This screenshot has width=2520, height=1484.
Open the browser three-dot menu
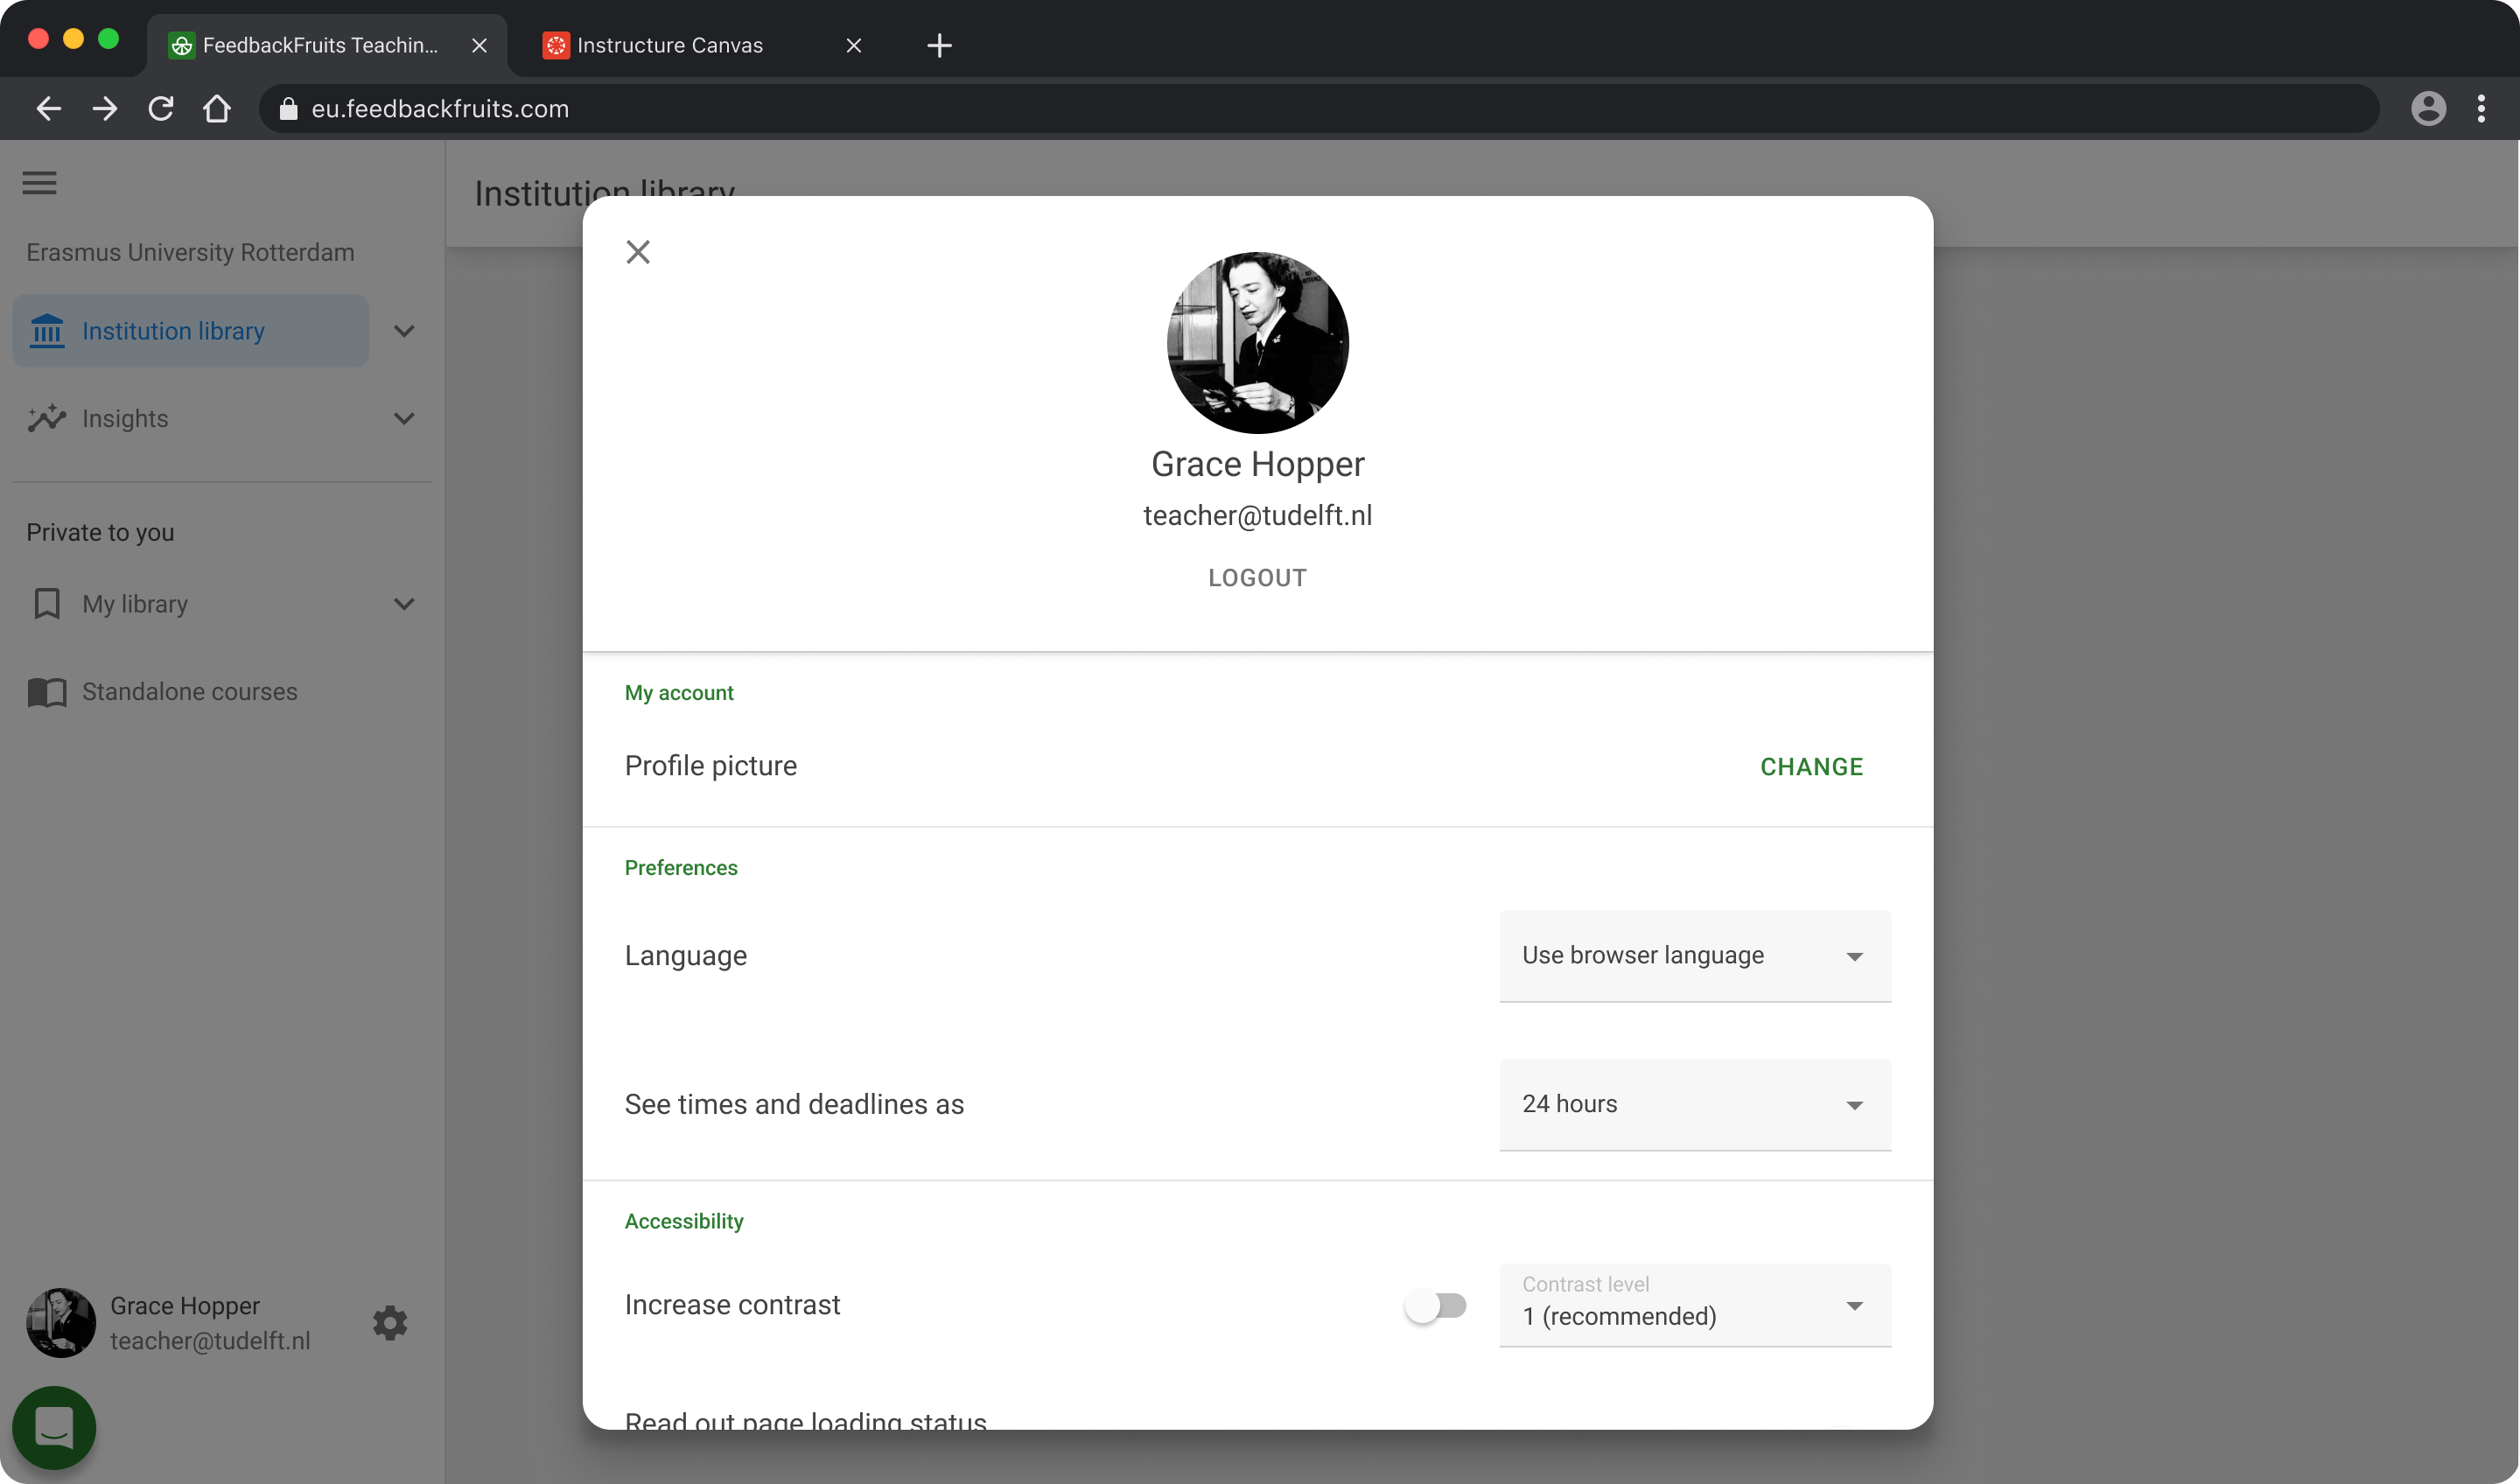click(2481, 108)
